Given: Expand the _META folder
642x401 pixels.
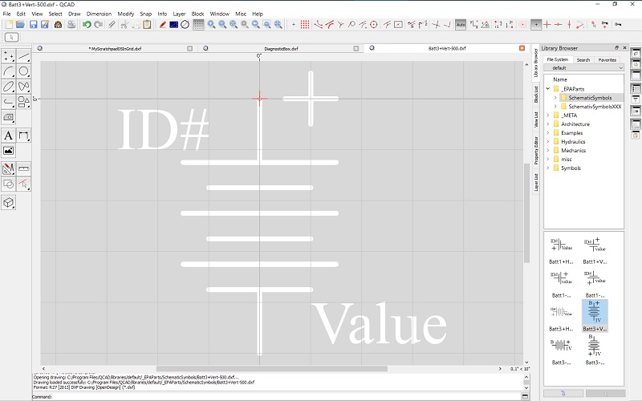Looking at the screenshot, I should point(548,115).
